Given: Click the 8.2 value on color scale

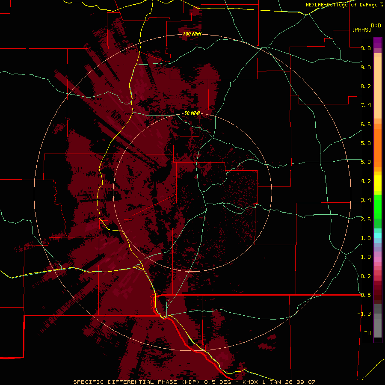Looking at the screenshot, I should pyautogui.click(x=366, y=86).
